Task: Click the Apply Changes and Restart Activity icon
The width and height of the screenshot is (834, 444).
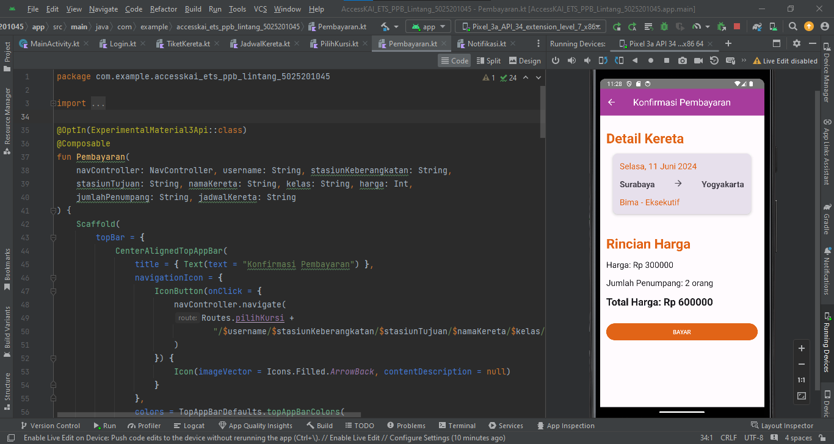Action: 633,27
